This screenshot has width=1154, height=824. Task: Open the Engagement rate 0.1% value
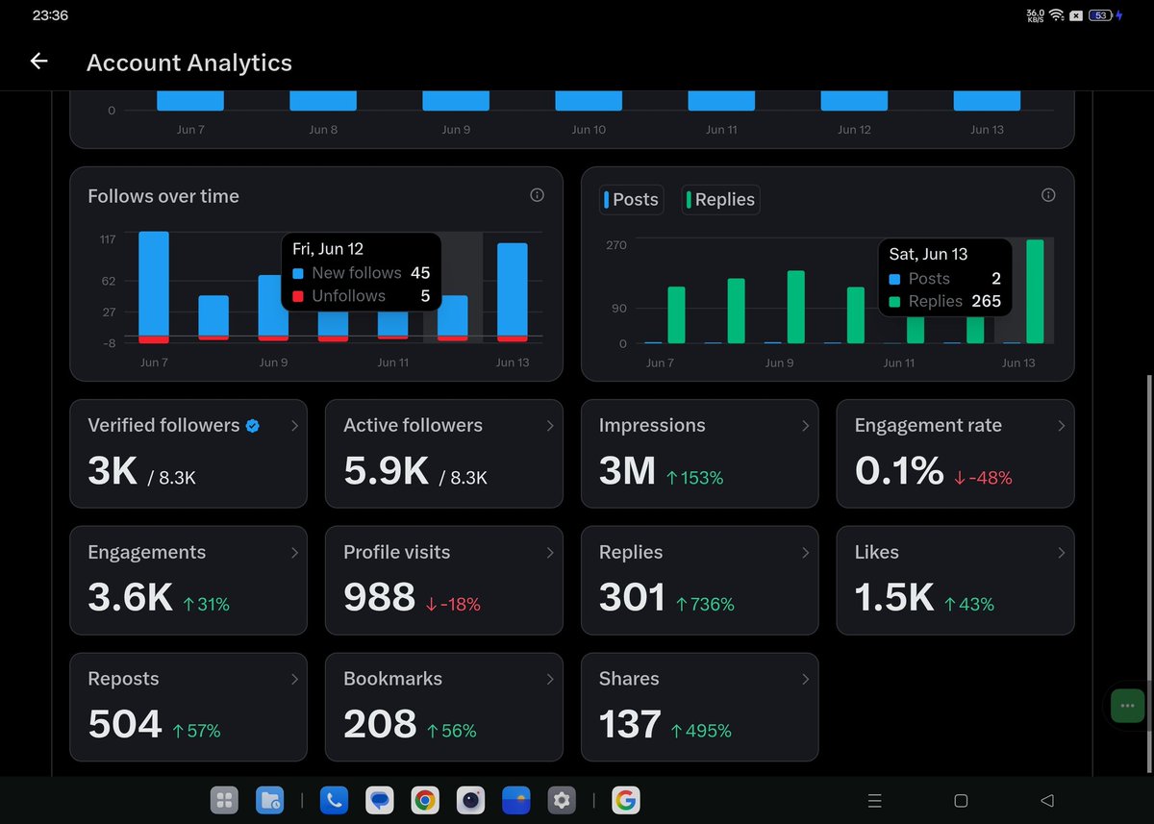(899, 471)
